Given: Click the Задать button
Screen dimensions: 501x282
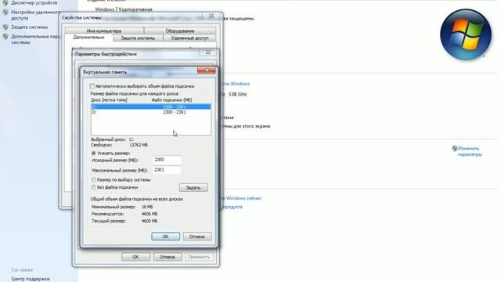Looking at the screenshot, I should coord(193,188).
